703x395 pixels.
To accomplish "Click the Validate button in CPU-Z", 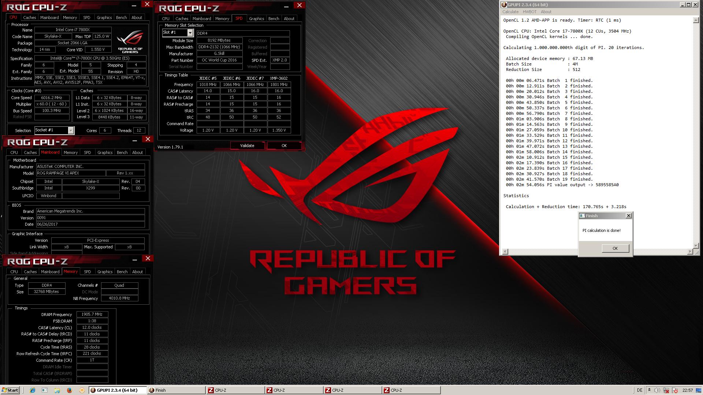I will pos(247,146).
